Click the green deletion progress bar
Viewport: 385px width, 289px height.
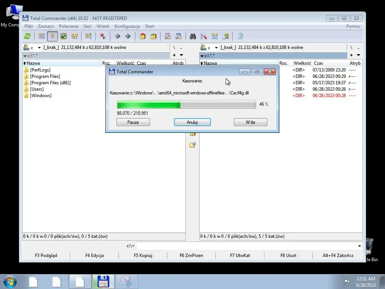(x=186, y=105)
